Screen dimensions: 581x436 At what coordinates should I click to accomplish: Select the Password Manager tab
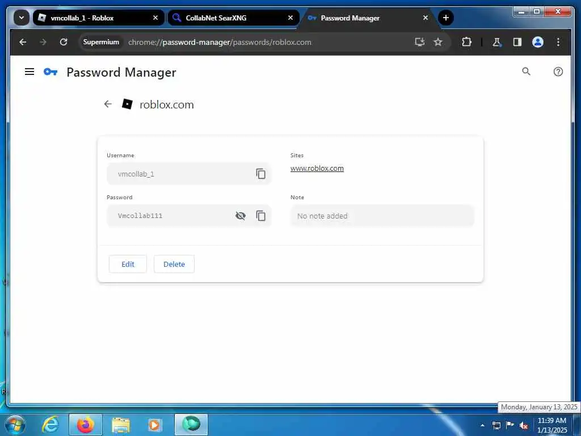[x=368, y=18]
